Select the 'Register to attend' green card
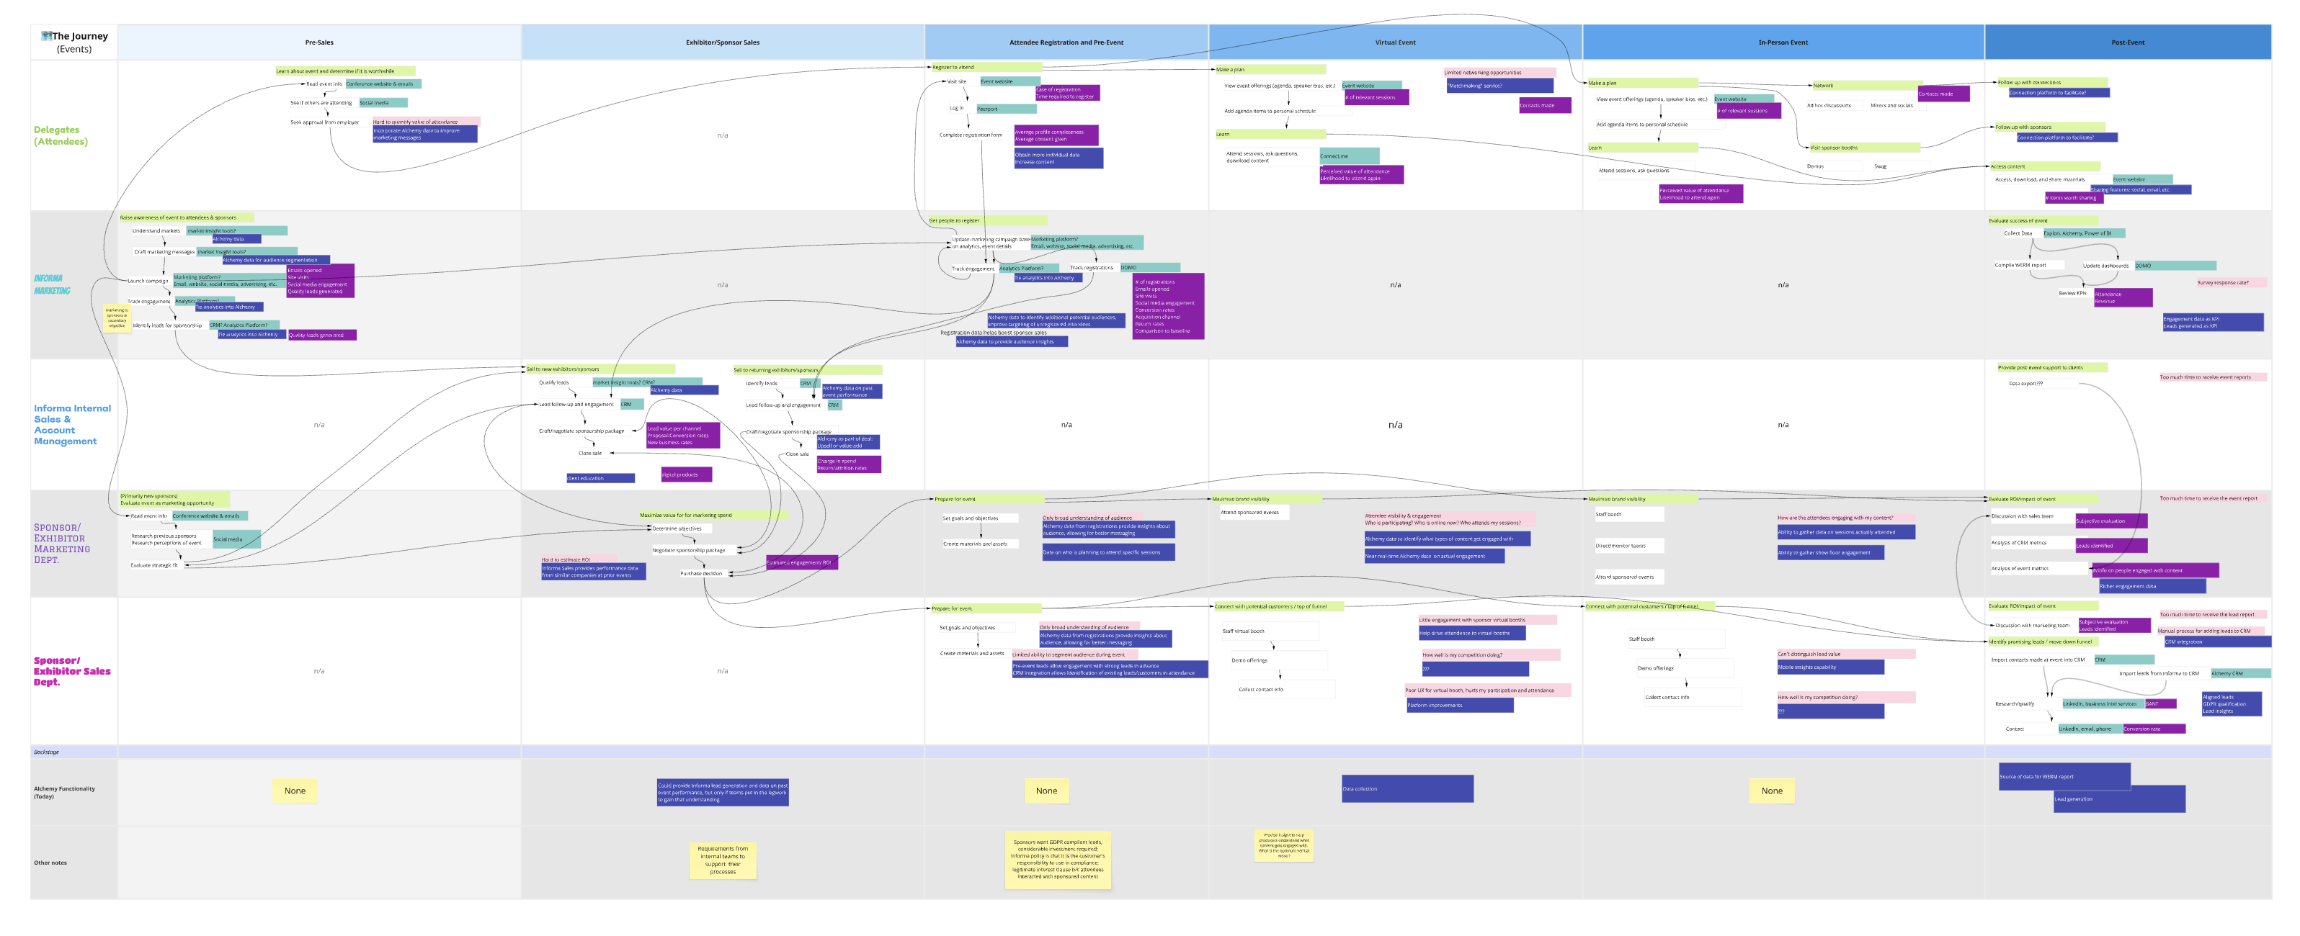 986,67
